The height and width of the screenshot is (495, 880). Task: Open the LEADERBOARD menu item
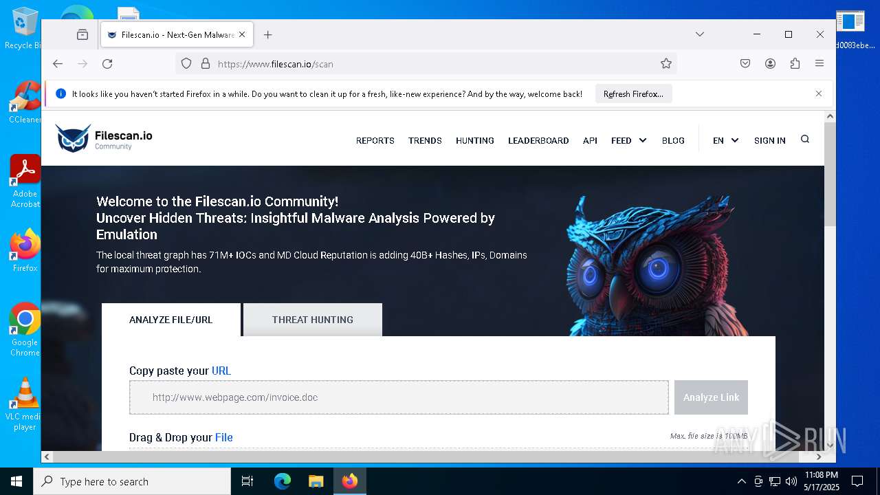click(538, 140)
